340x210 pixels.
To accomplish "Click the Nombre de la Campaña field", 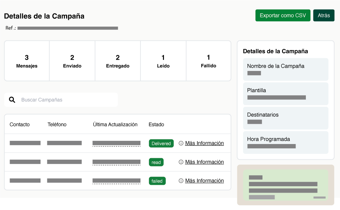I will pos(286,70).
